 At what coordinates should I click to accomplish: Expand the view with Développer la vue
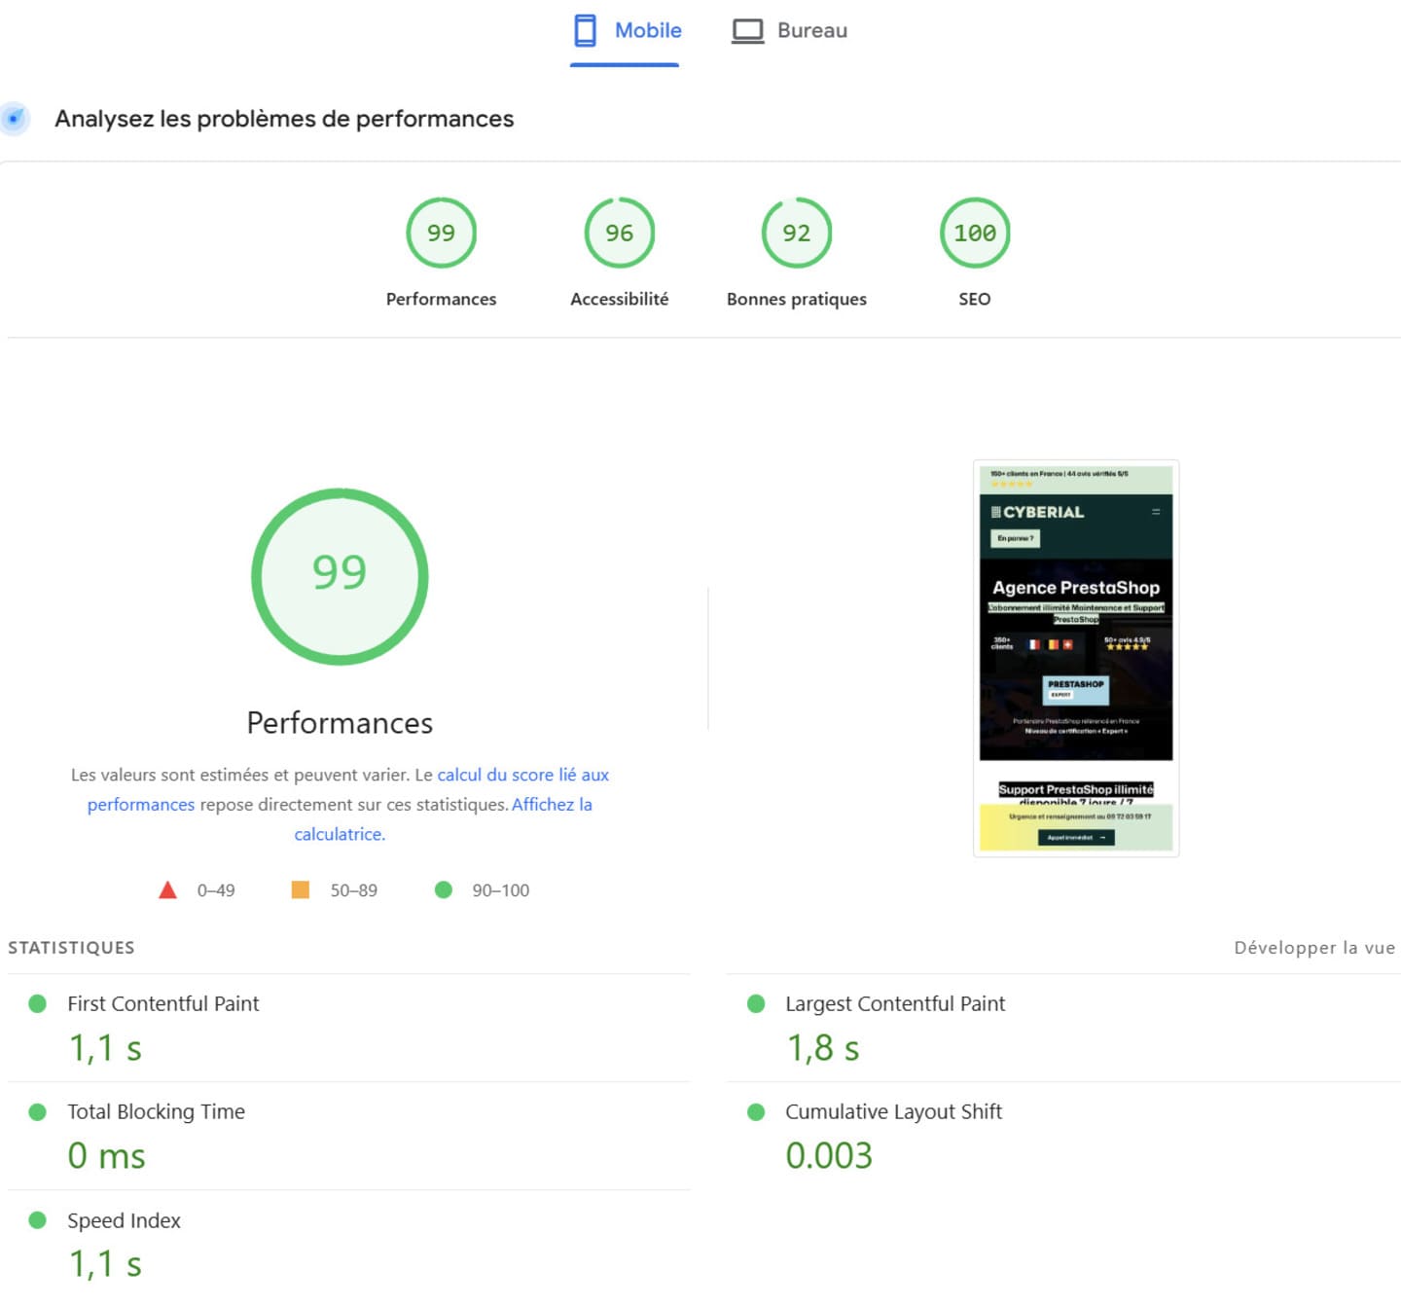click(x=1313, y=948)
